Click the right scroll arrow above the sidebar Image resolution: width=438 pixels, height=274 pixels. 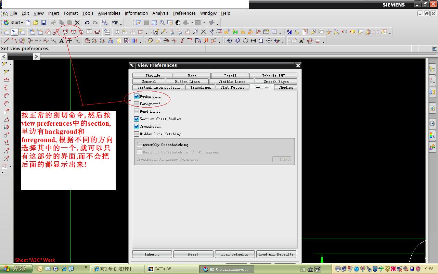(x=36, y=56)
